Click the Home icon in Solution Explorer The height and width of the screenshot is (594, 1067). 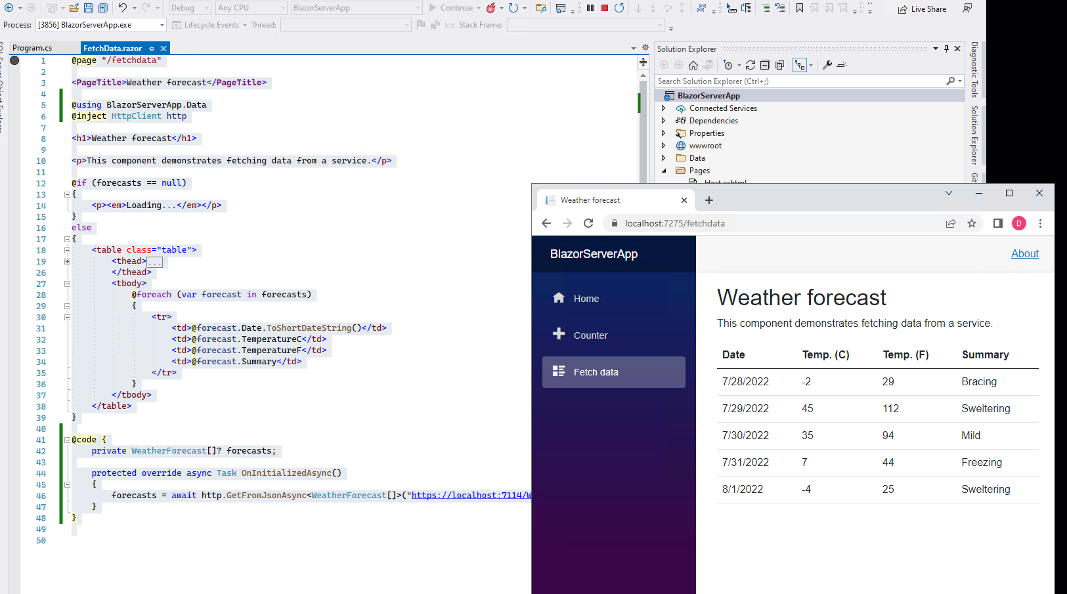click(693, 65)
